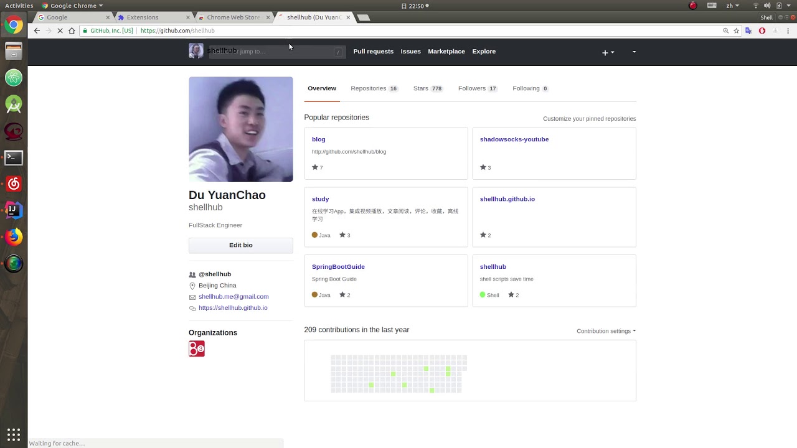Click the volume icon in system tray
This screenshot has width=797, height=448.
(x=767, y=6)
